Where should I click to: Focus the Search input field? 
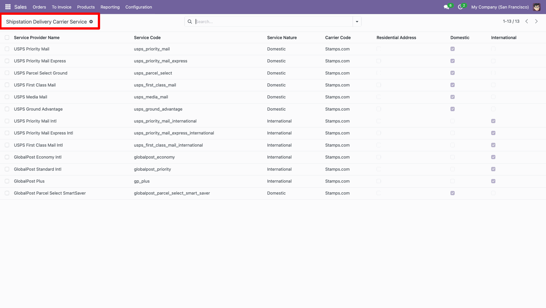tap(273, 22)
